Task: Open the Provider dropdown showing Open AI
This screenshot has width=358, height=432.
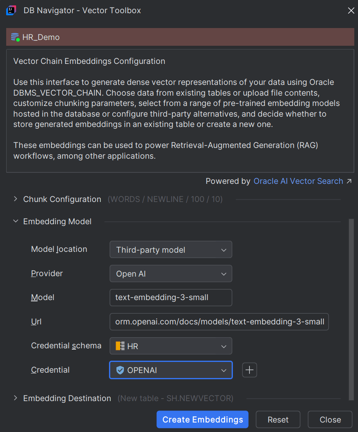Action: coord(171,274)
